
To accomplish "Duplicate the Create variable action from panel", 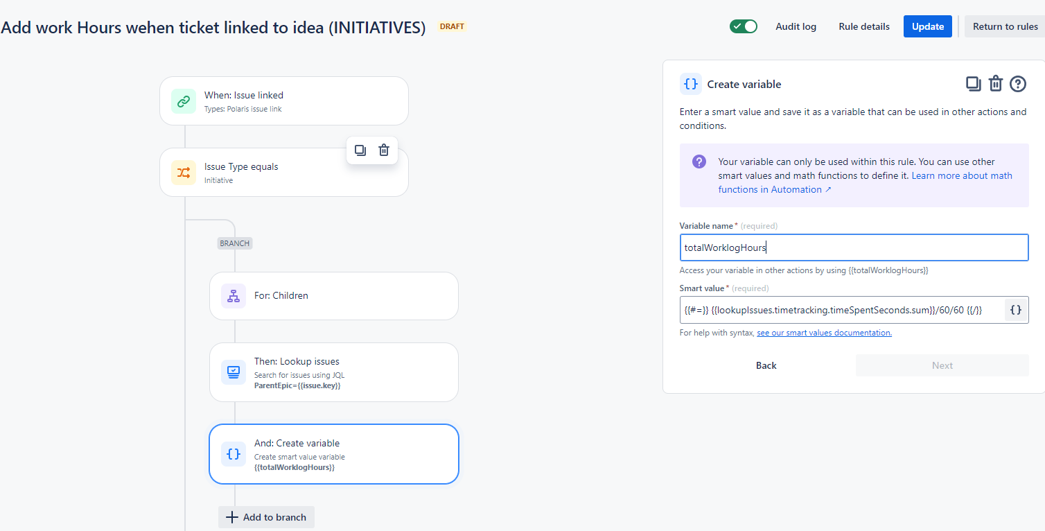I will 974,84.
